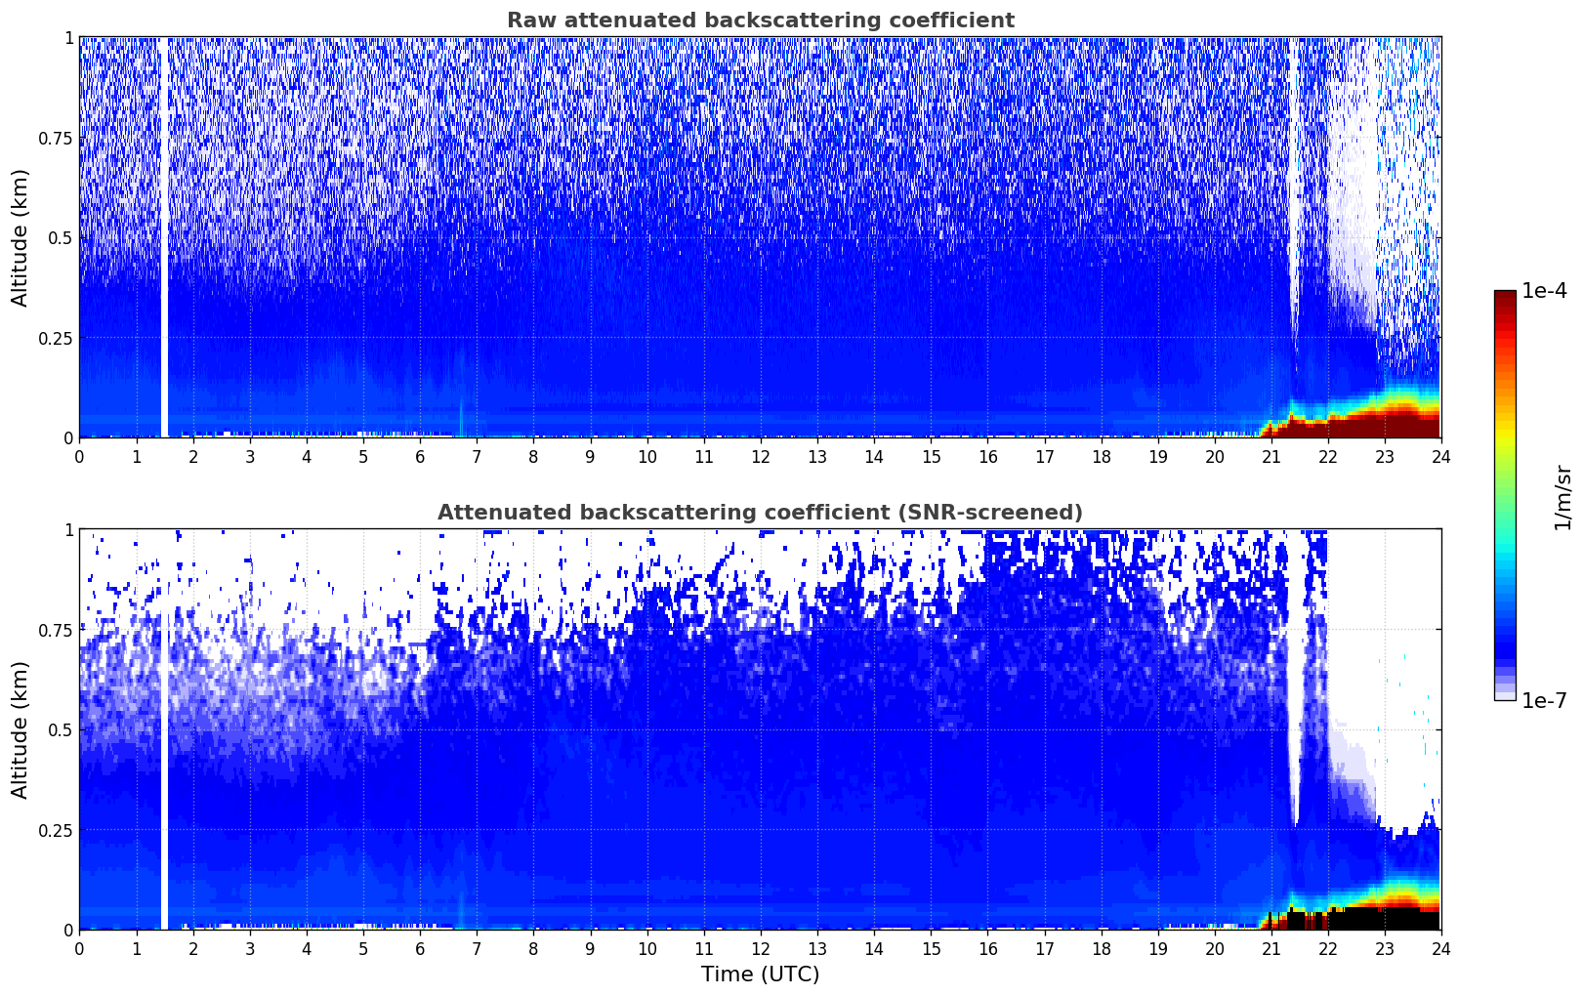Viewport: 1583px width, 996px height.
Task: Click the '1/m/sr' colorbar unit label
Action: [1562, 496]
